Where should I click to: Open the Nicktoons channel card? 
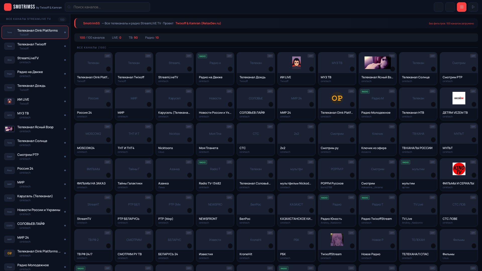click(174, 139)
